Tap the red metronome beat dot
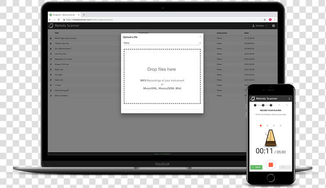Viewport: 326px width, 188px height. 261,126
